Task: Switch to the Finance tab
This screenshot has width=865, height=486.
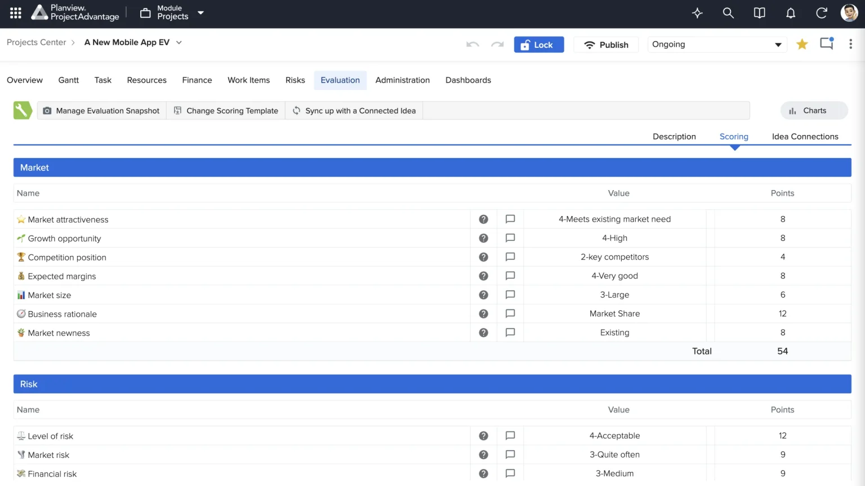Action: coord(197,80)
